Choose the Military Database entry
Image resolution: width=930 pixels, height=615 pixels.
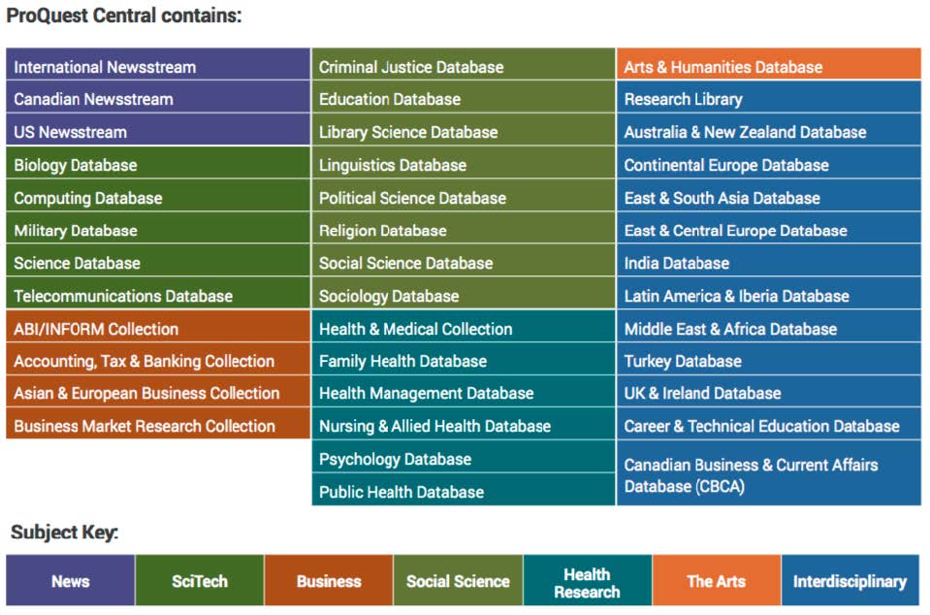(158, 228)
